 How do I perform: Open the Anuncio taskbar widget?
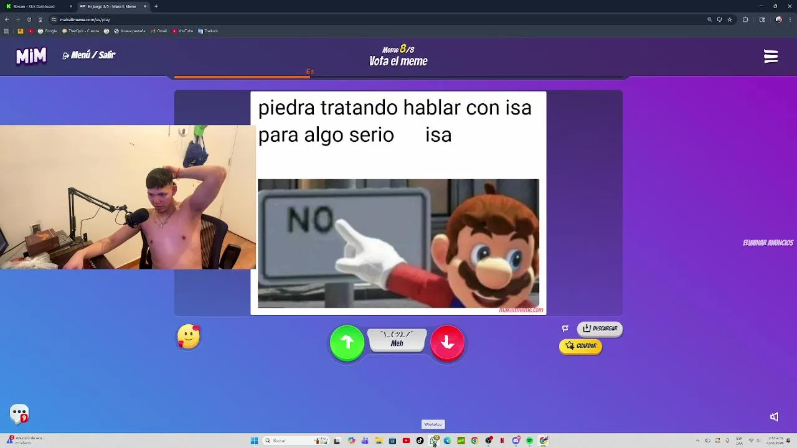tap(25, 441)
